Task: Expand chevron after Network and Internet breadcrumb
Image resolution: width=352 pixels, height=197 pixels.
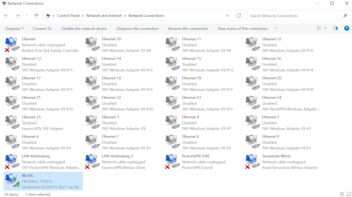Action: click(x=125, y=16)
